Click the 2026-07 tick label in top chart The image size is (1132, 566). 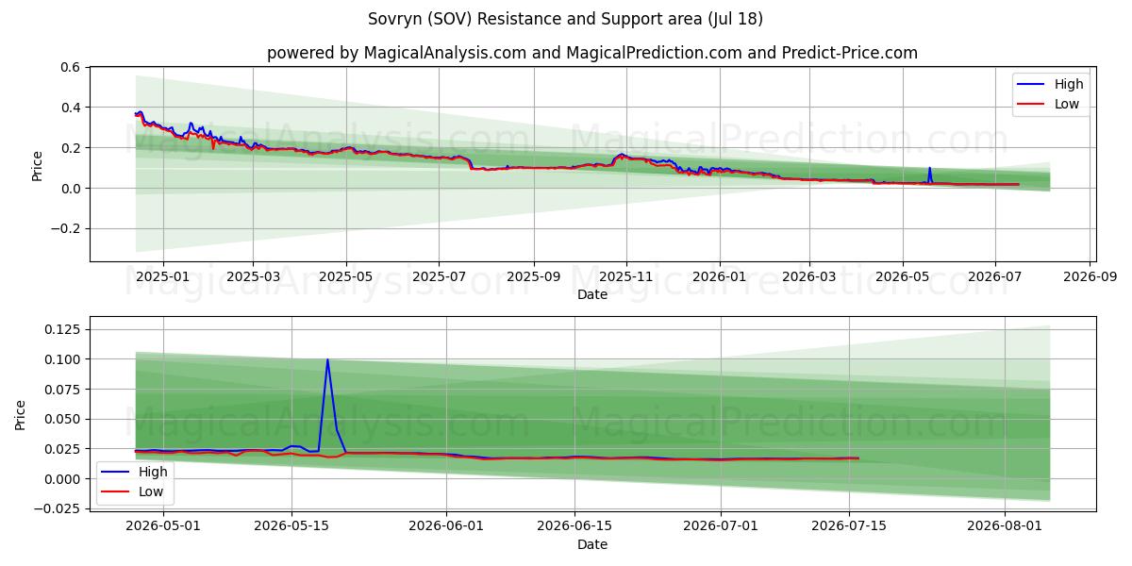coord(995,276)
